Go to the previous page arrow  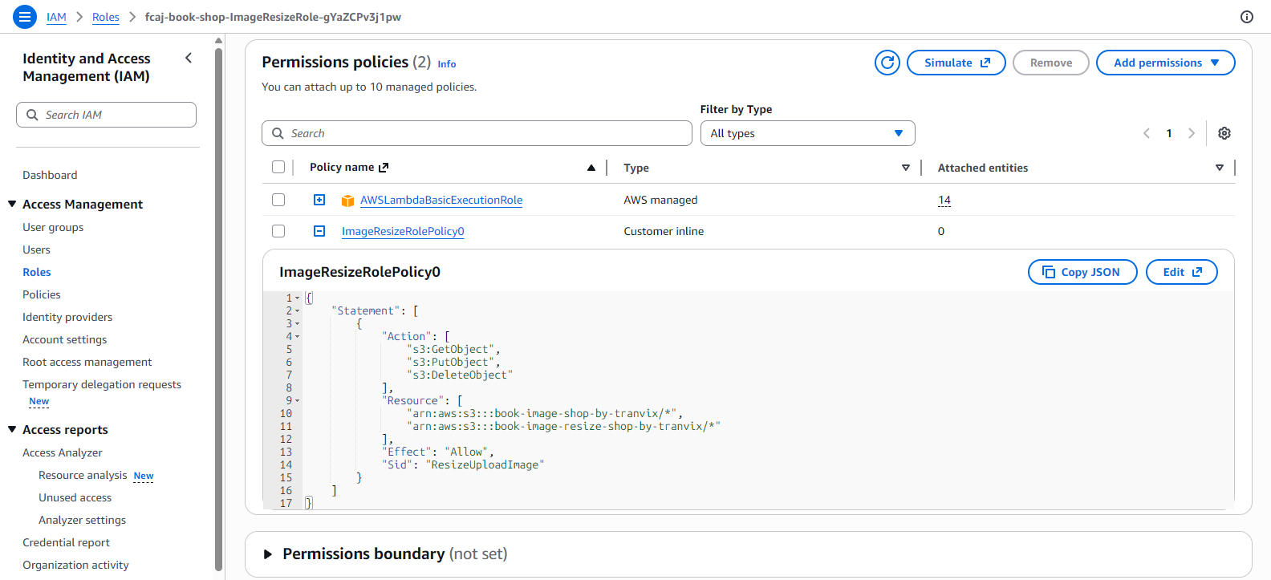click(x=1147, y=133)
